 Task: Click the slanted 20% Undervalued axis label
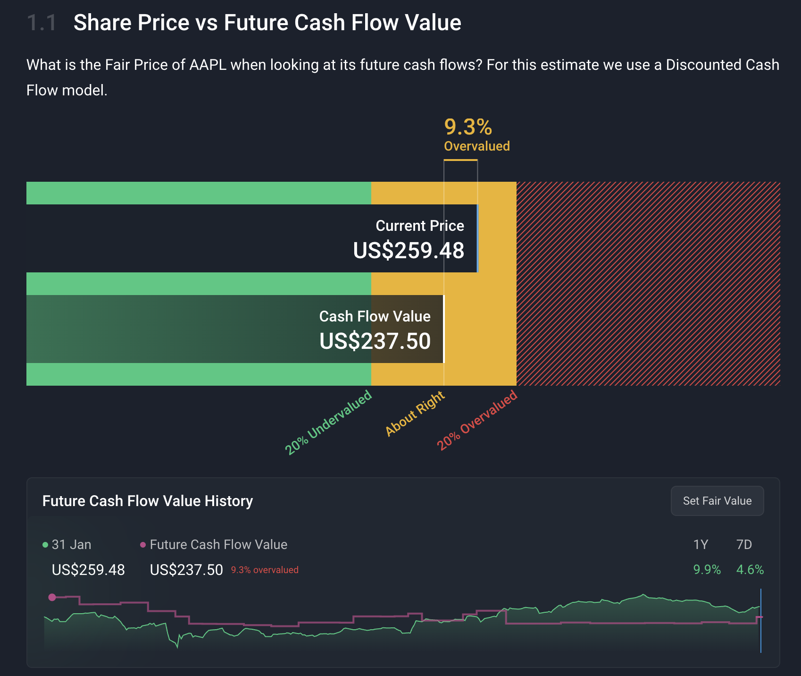point(328,422)
